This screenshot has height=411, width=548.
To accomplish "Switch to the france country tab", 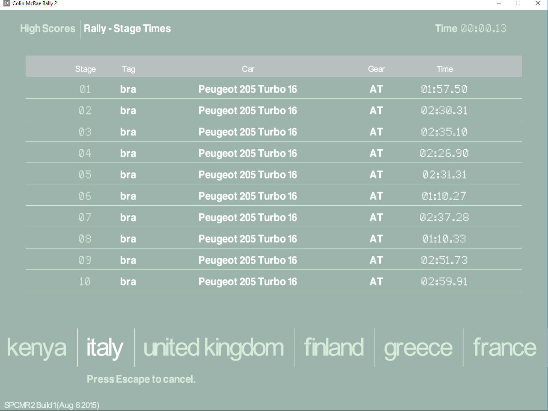I will [504, 348].
